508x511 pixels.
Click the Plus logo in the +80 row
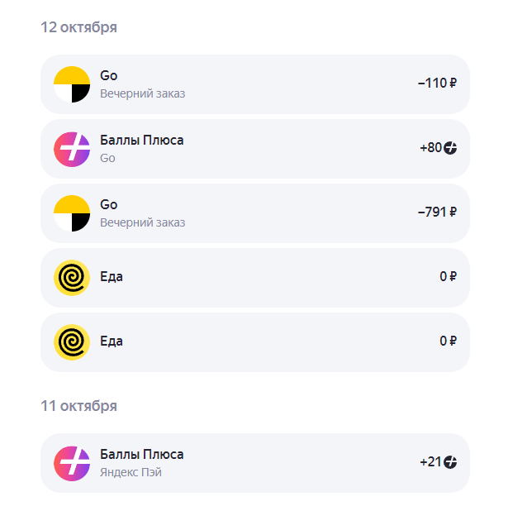(71, 148)
